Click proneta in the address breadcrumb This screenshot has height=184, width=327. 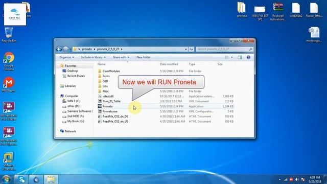pyautogui.click(x=86, y=49)
